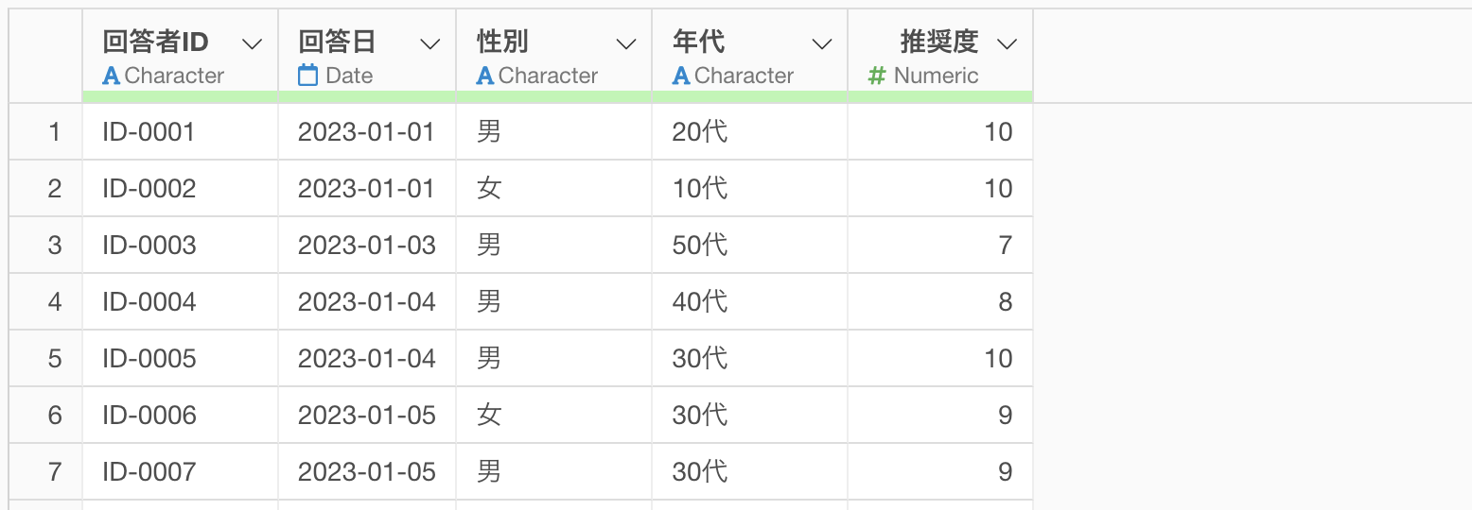Expand the 推奨度 column dropdown arrow
The height and width of the screenshot is (510, 1472).
(x=1008, y=43)
